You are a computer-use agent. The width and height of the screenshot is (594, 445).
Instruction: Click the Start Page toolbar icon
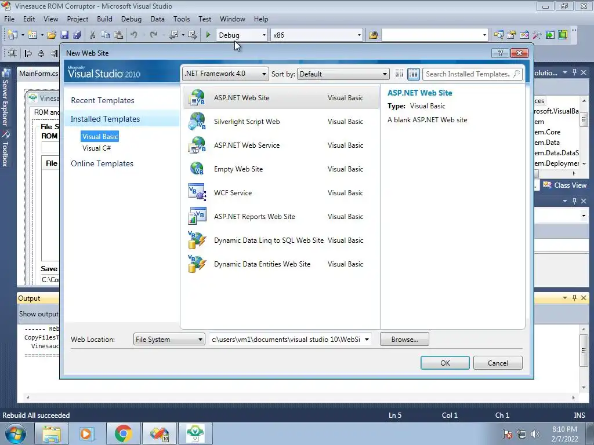[x=550, y=35]
